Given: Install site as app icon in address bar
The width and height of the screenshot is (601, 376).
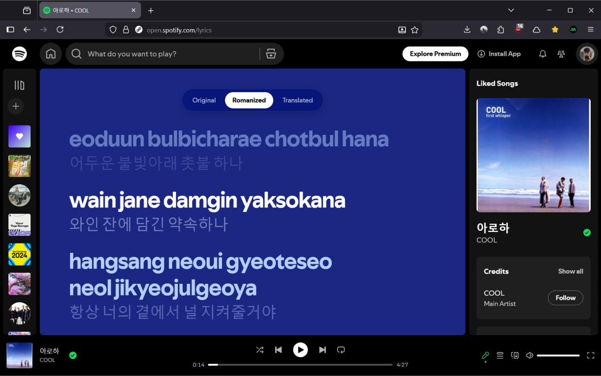Looking at the screenshot, I should 402,30.
